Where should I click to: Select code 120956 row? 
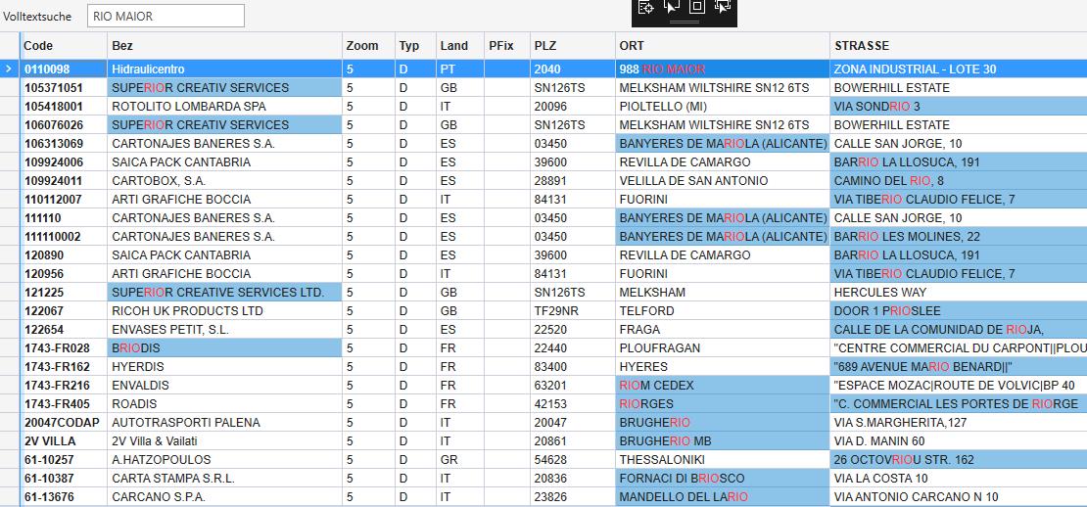[64, 274]
